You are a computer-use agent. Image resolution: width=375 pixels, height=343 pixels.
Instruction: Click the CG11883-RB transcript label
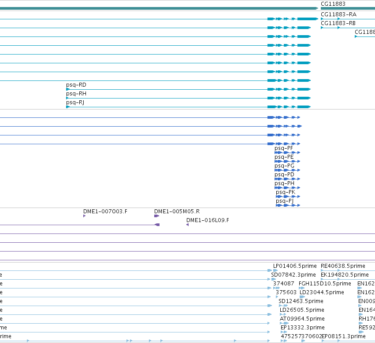(338, 23)
